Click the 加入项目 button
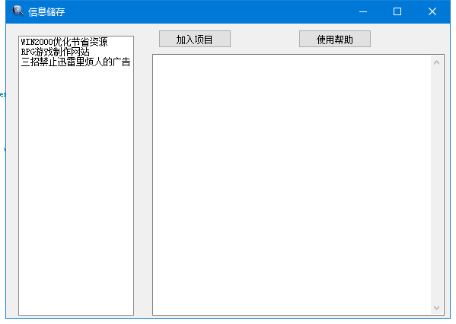The image size is (456, 324). tap(195, 39)
